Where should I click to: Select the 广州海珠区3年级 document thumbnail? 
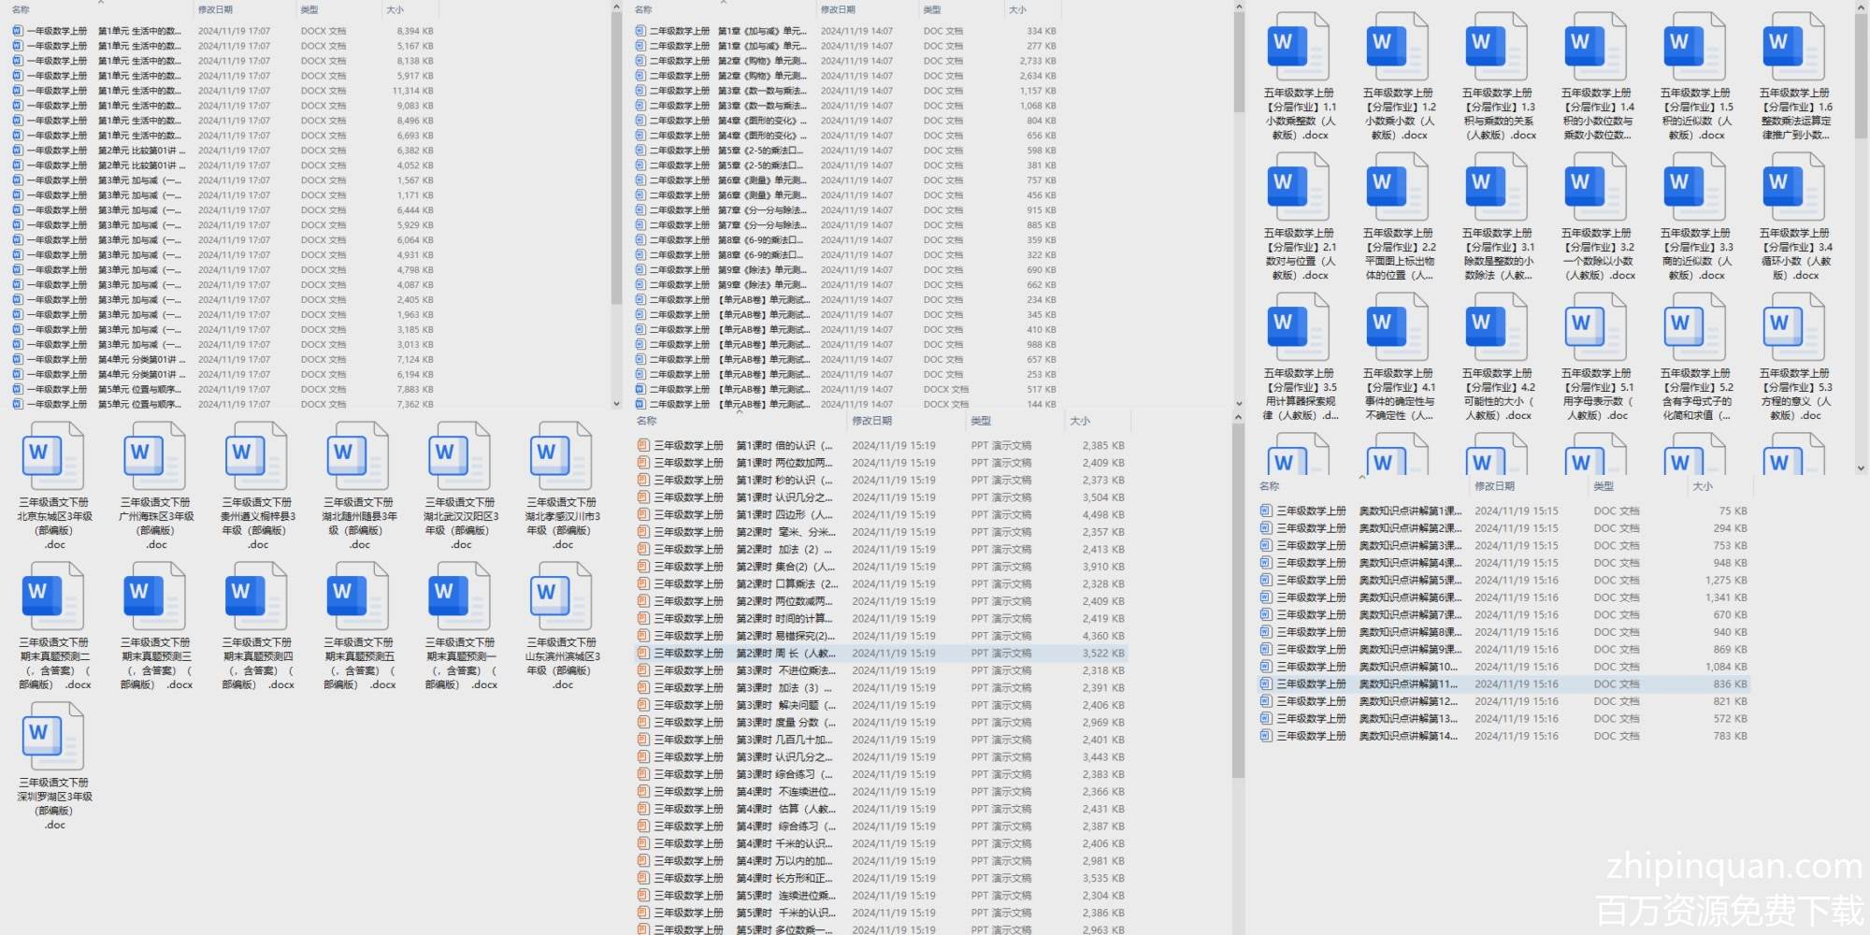(155, 455)
